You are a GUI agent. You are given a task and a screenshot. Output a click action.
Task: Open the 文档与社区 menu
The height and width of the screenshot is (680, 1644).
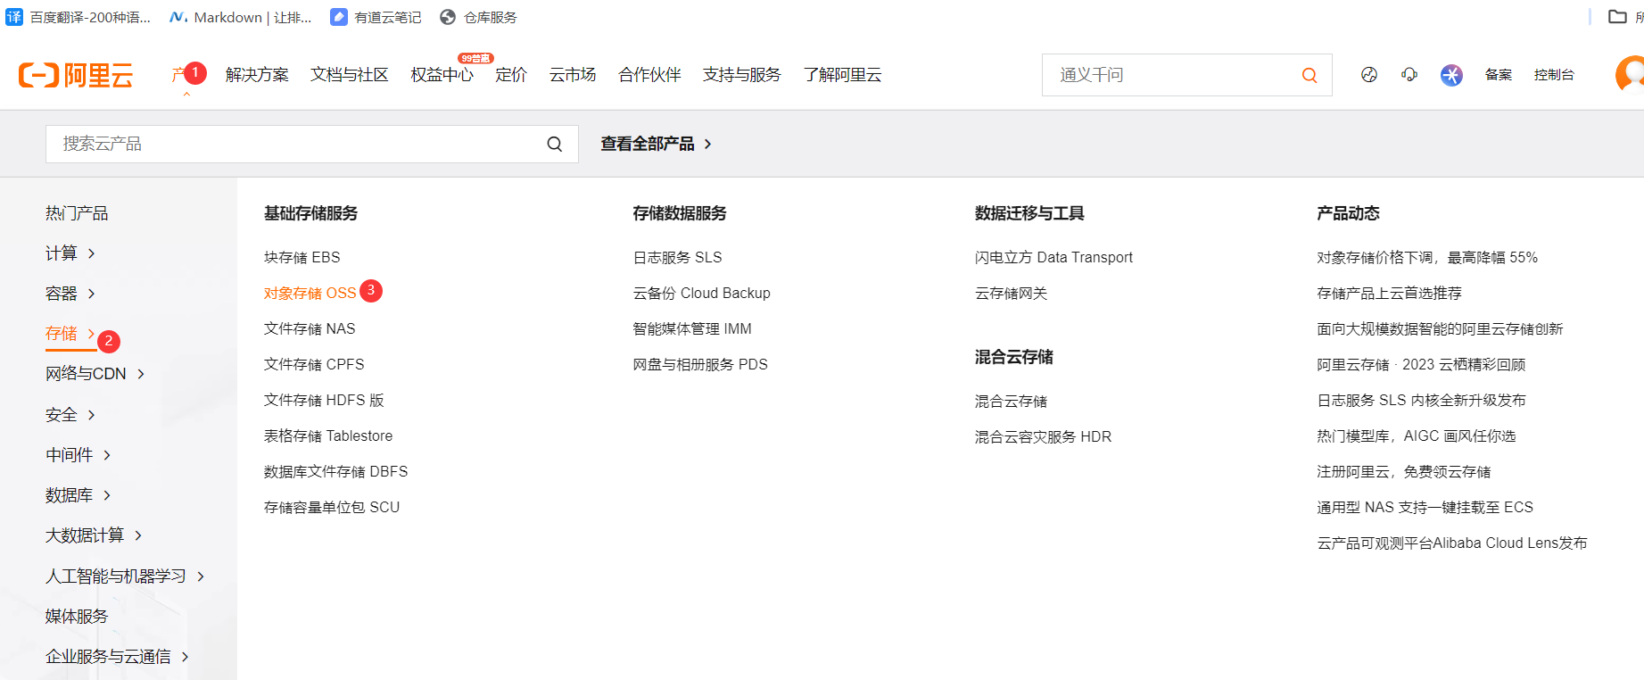(350, 75)
